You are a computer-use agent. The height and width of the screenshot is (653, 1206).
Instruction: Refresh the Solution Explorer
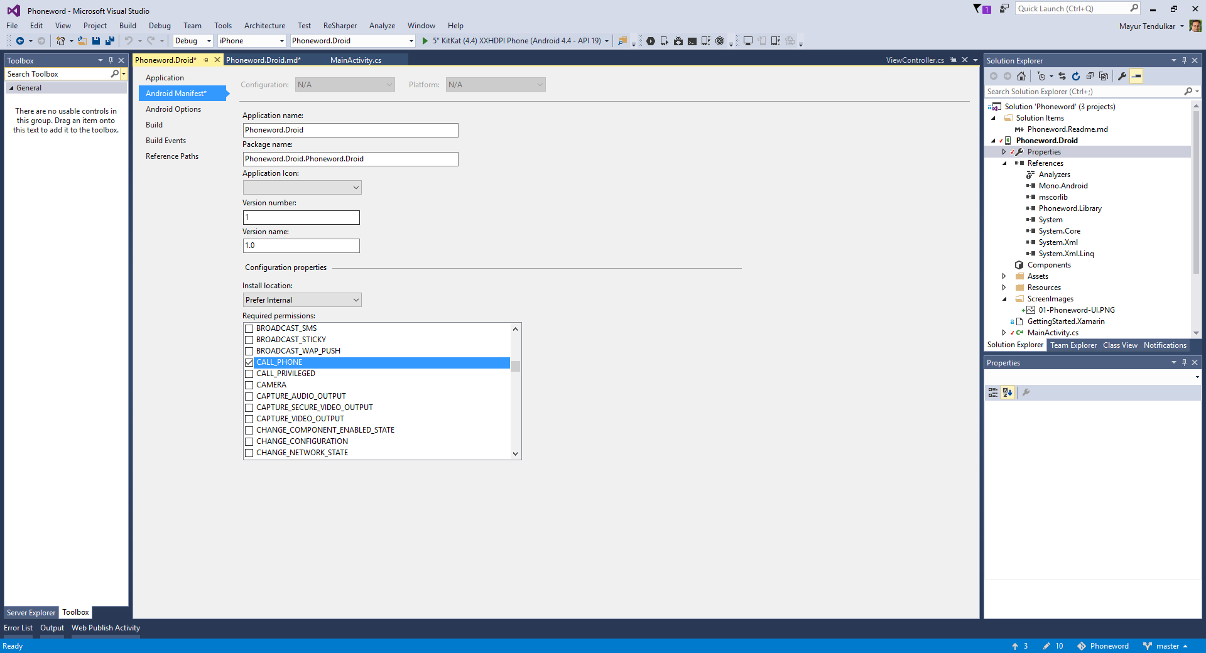coord(1076,76)
